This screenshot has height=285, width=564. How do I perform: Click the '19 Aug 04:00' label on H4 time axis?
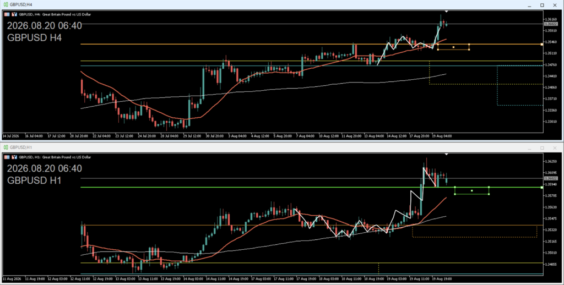[441, 136]
